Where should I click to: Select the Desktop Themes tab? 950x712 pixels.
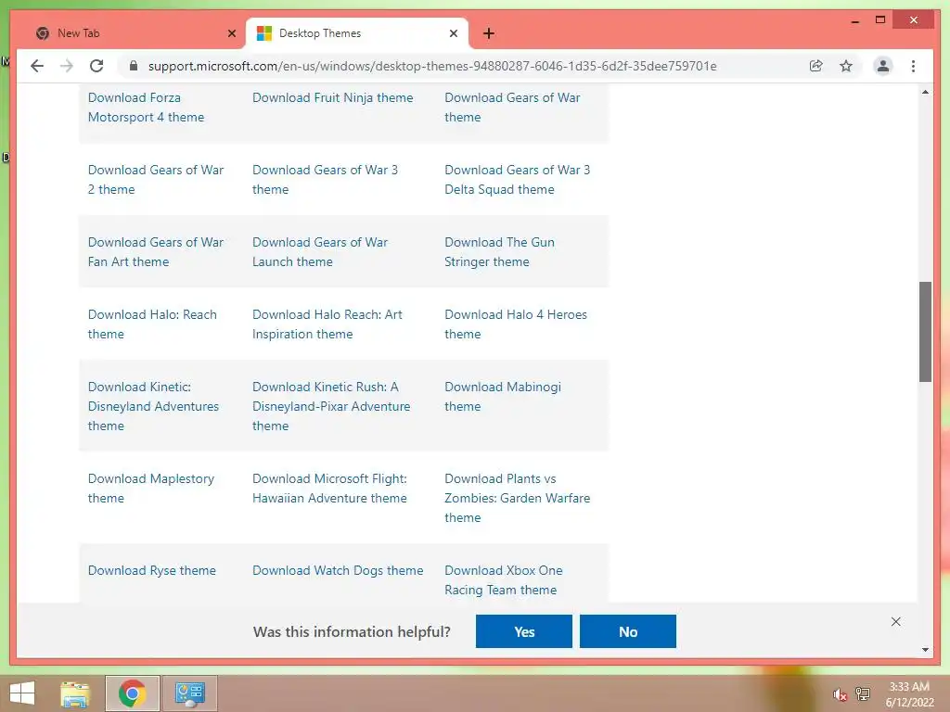click(x=356, y=33)
